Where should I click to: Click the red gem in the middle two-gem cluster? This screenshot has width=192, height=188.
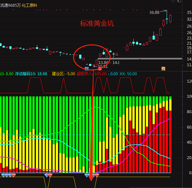coord(50,175)
